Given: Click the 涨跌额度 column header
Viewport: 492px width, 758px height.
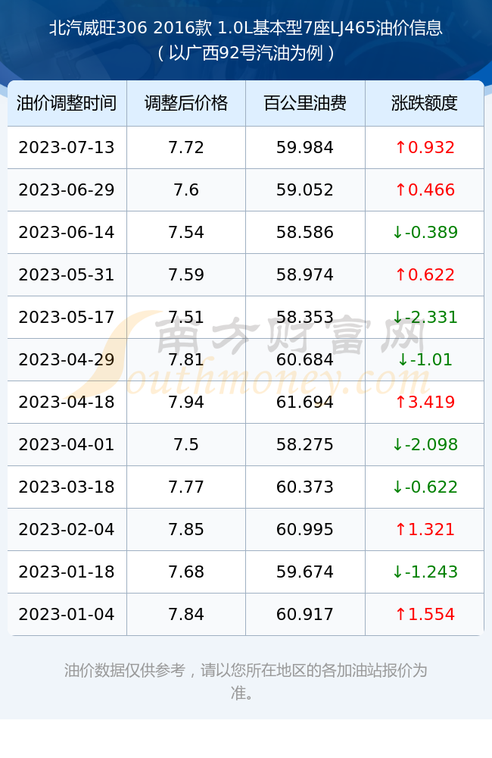Looking at the screenshot, I should [x=425, y=103].
